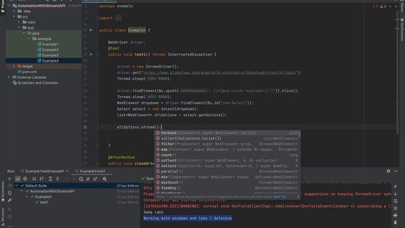Collapse the src folder

[14, 16]
